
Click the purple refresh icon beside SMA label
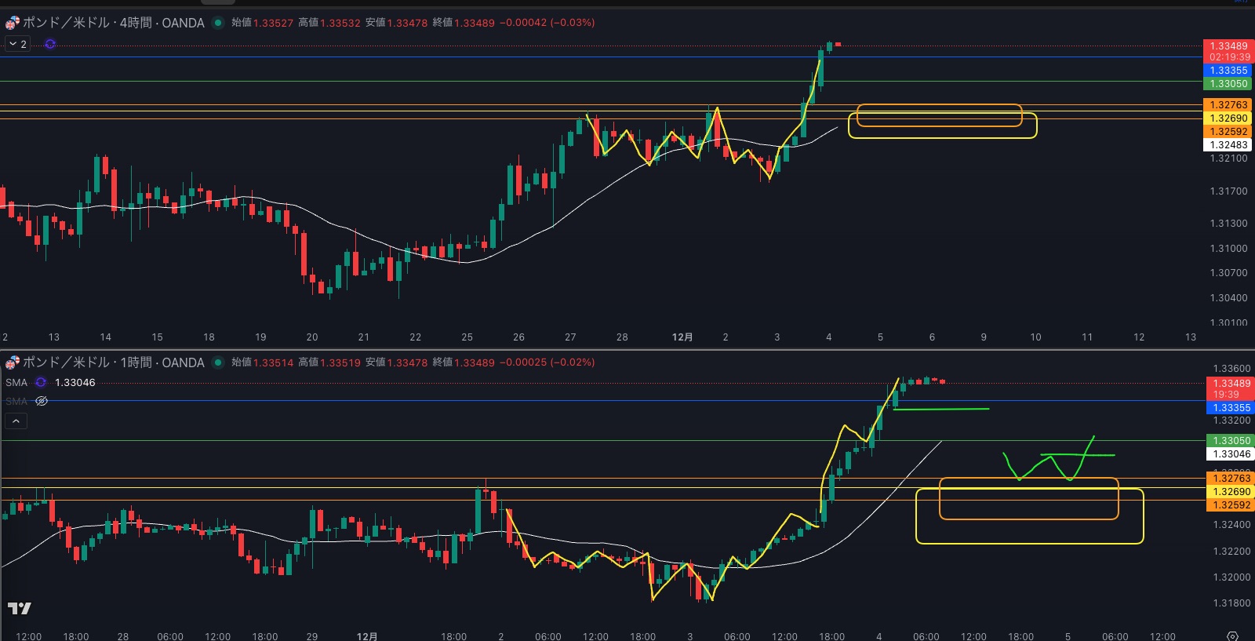(x=41, y=383)
